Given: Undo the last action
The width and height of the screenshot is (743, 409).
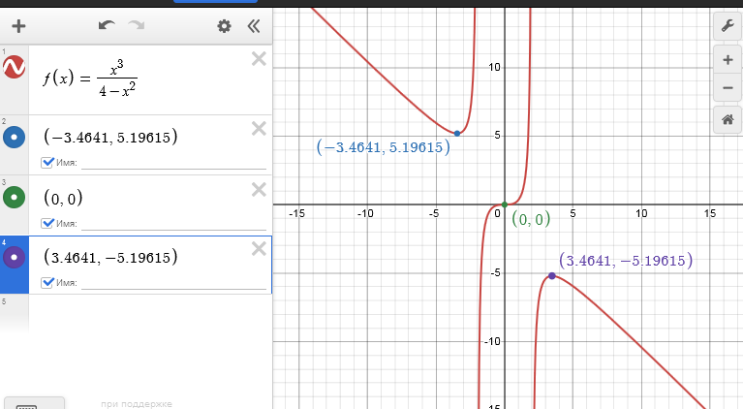Looking at the screenshot, I should (x=107, y=26).
